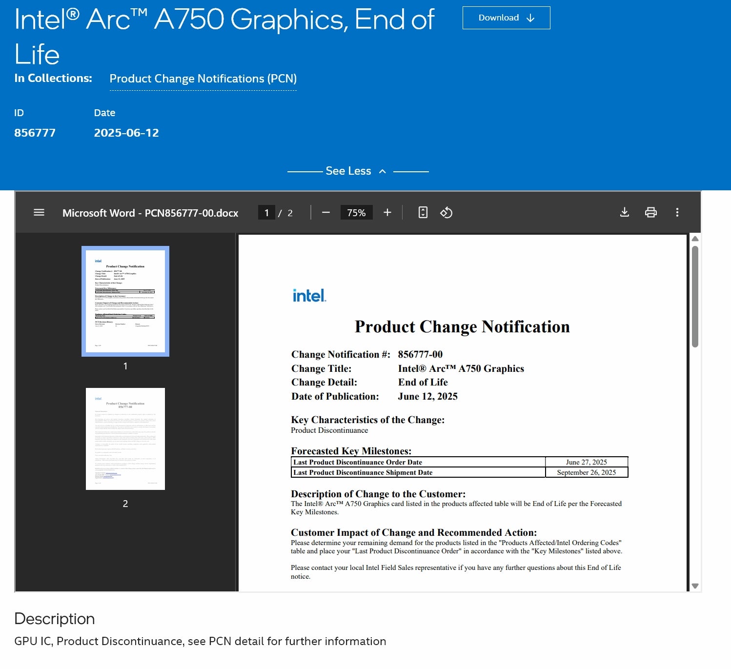Zoom in on the document
731x669 pixels.
point(387,213)
